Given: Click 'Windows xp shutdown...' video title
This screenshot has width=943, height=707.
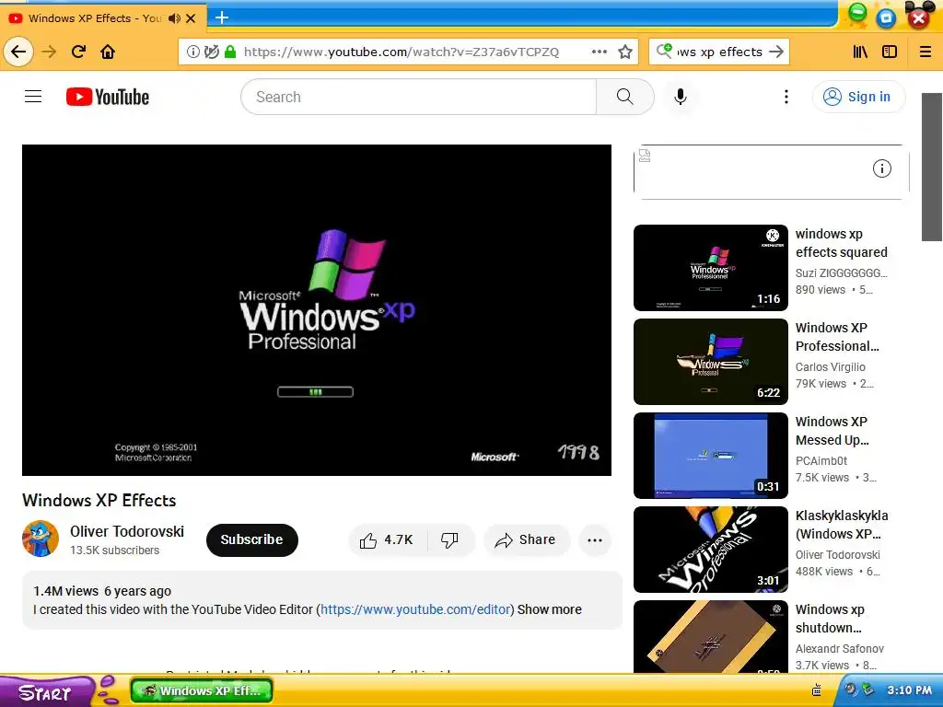Looking at the screenshot, I should click(x=830, y=618).
